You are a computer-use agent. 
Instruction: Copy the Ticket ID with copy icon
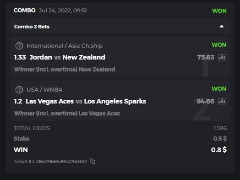(x=93, y=161)
